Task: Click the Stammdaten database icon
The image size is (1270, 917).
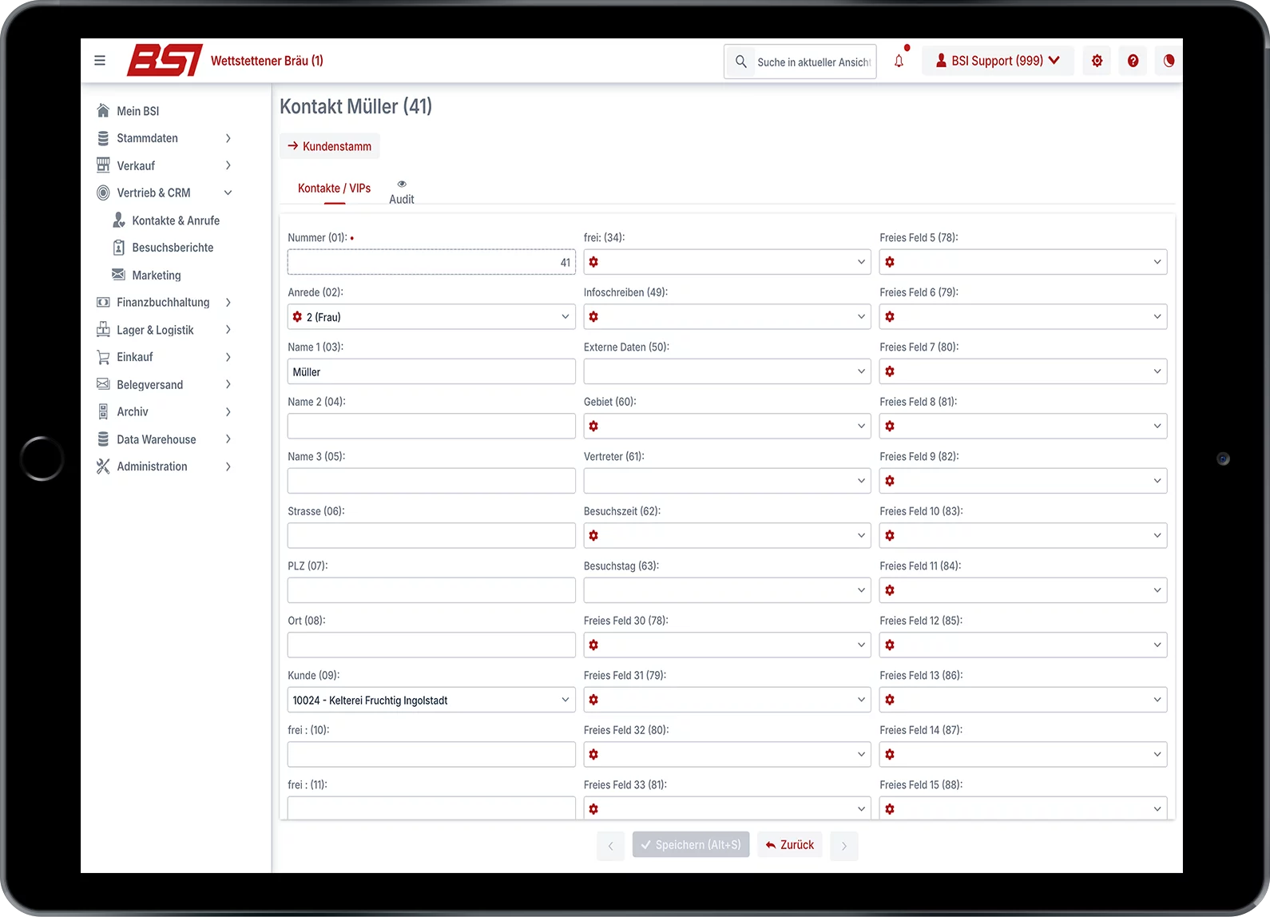Action: pyautogui.click(x=103, y=138)
